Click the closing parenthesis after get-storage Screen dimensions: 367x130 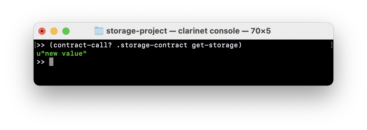point(240,46)
